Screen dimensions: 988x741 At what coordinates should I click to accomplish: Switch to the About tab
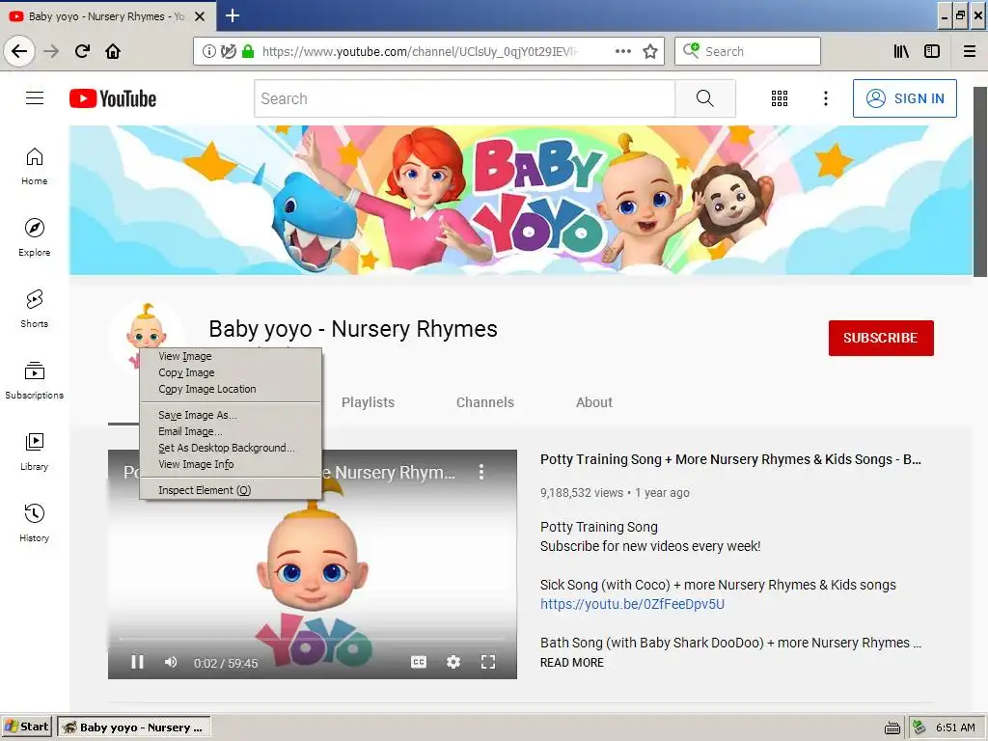coord(594,402)
